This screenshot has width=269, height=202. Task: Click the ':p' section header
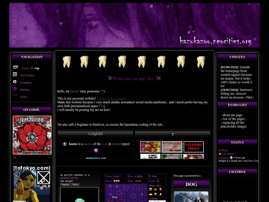[x=172, y=134]
